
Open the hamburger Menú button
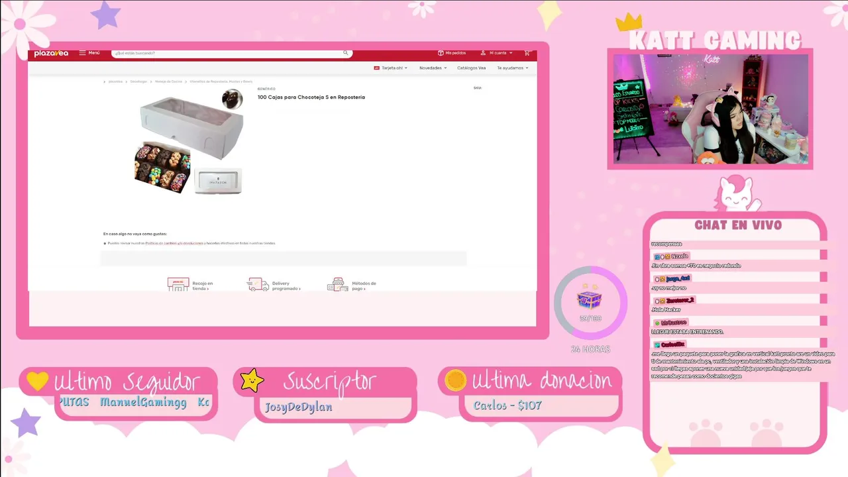coord(89,52)
